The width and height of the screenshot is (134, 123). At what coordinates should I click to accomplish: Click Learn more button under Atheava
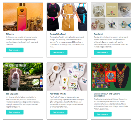[x=15, y=50]
